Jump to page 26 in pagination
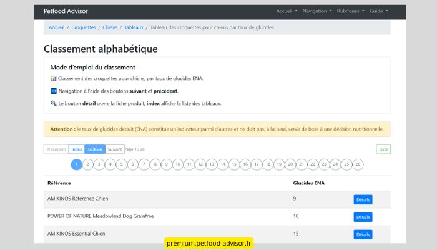 [358, 164]
